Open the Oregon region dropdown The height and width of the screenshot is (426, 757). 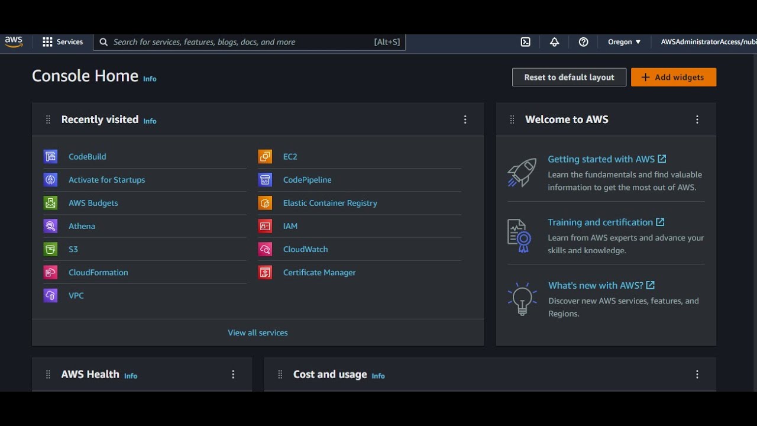624,42
